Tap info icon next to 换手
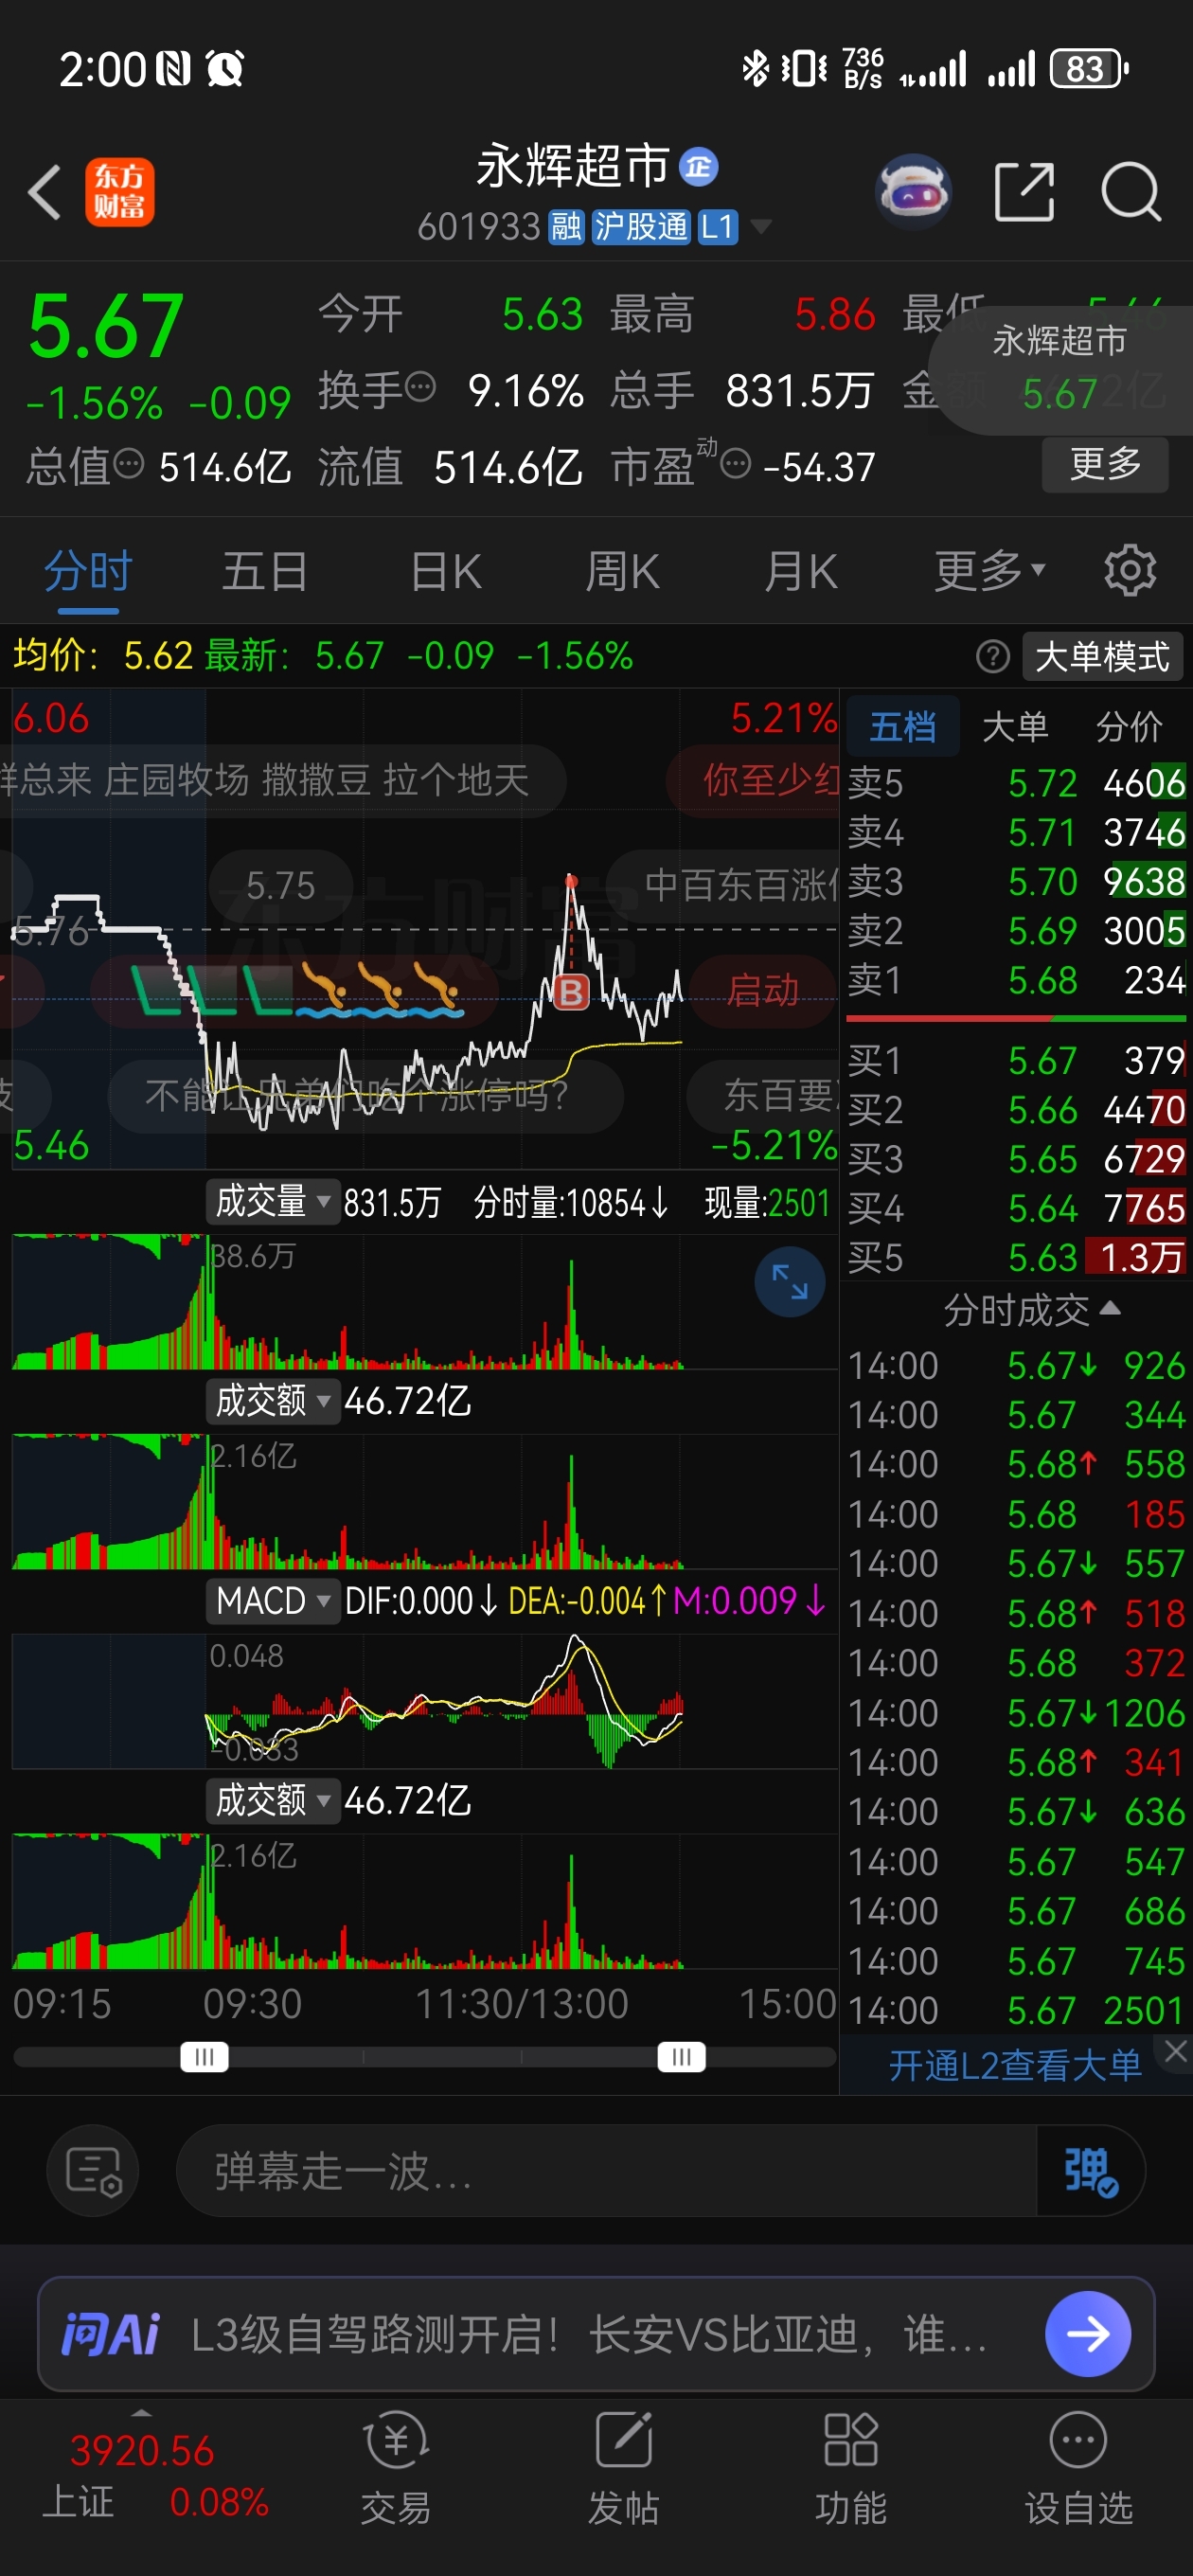 [x=421, y=386]
